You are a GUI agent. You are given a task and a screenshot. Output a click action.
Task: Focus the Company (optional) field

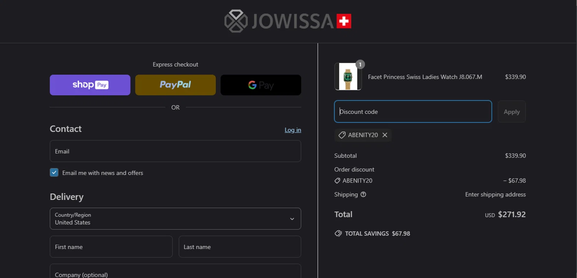[x=175, y=271]
